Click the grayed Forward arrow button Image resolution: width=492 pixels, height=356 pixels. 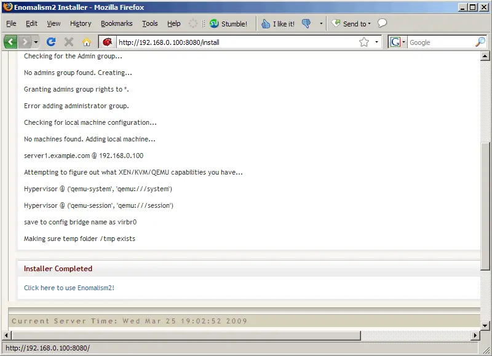[x=25, y=42]
